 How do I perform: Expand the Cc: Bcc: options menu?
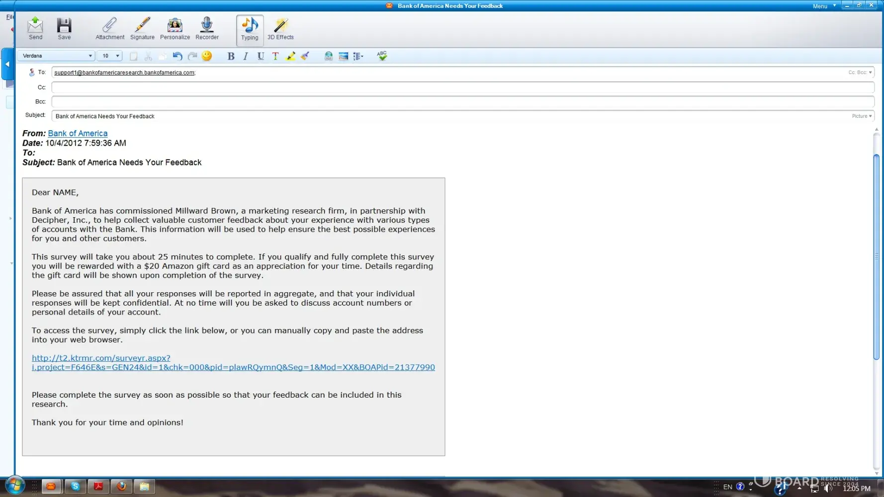point(860,73)
